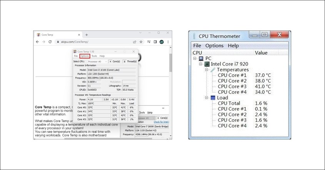Click the Frequency field 800.00MHz

click(x=112, y=78)
